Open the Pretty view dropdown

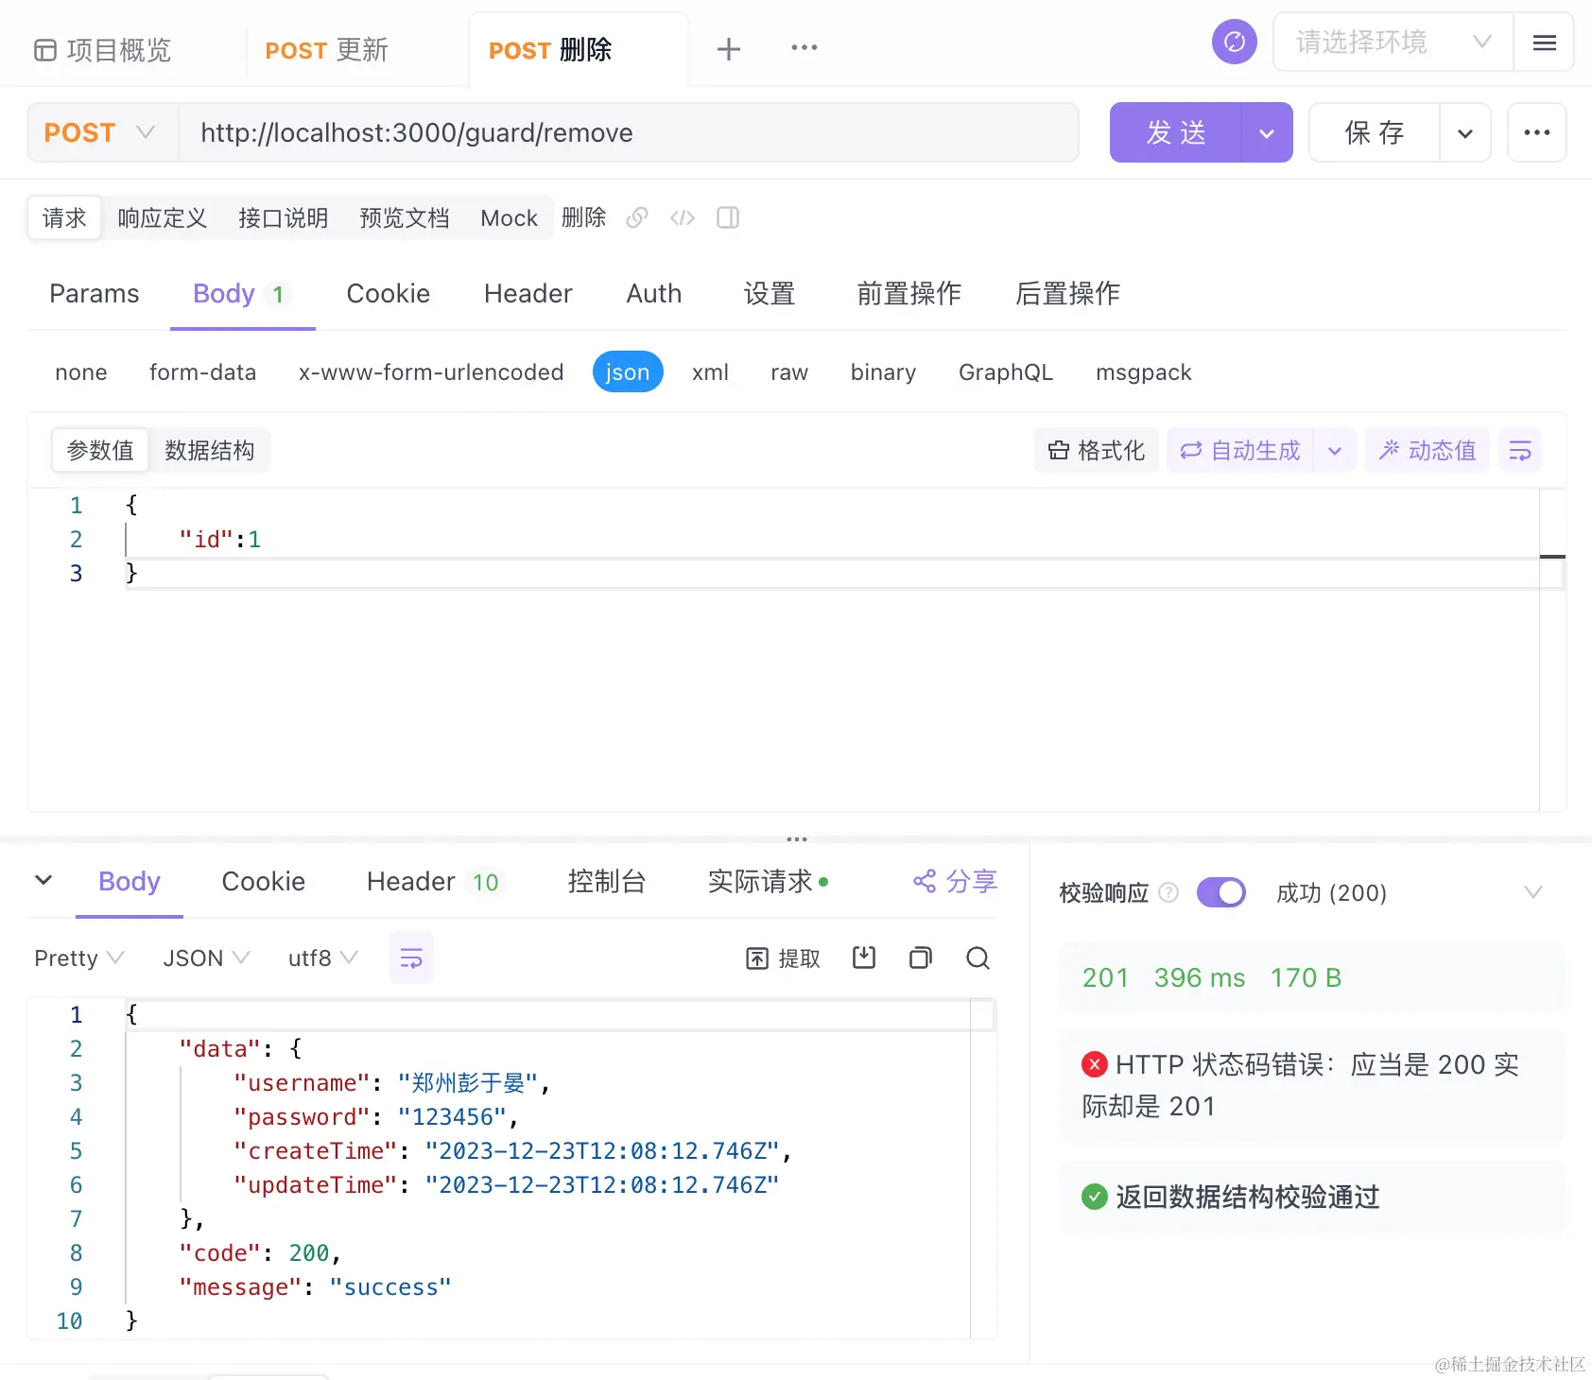78,958
